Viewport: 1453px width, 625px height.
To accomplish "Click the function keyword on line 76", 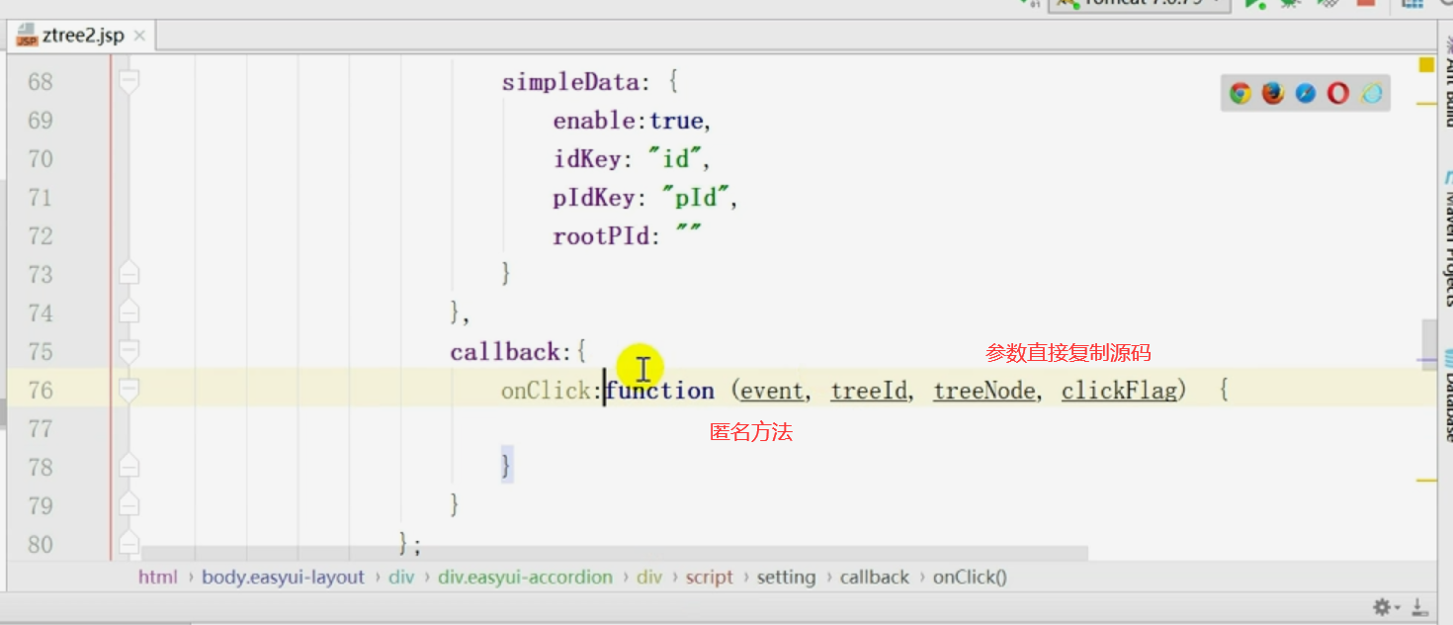I will [660, 391].
